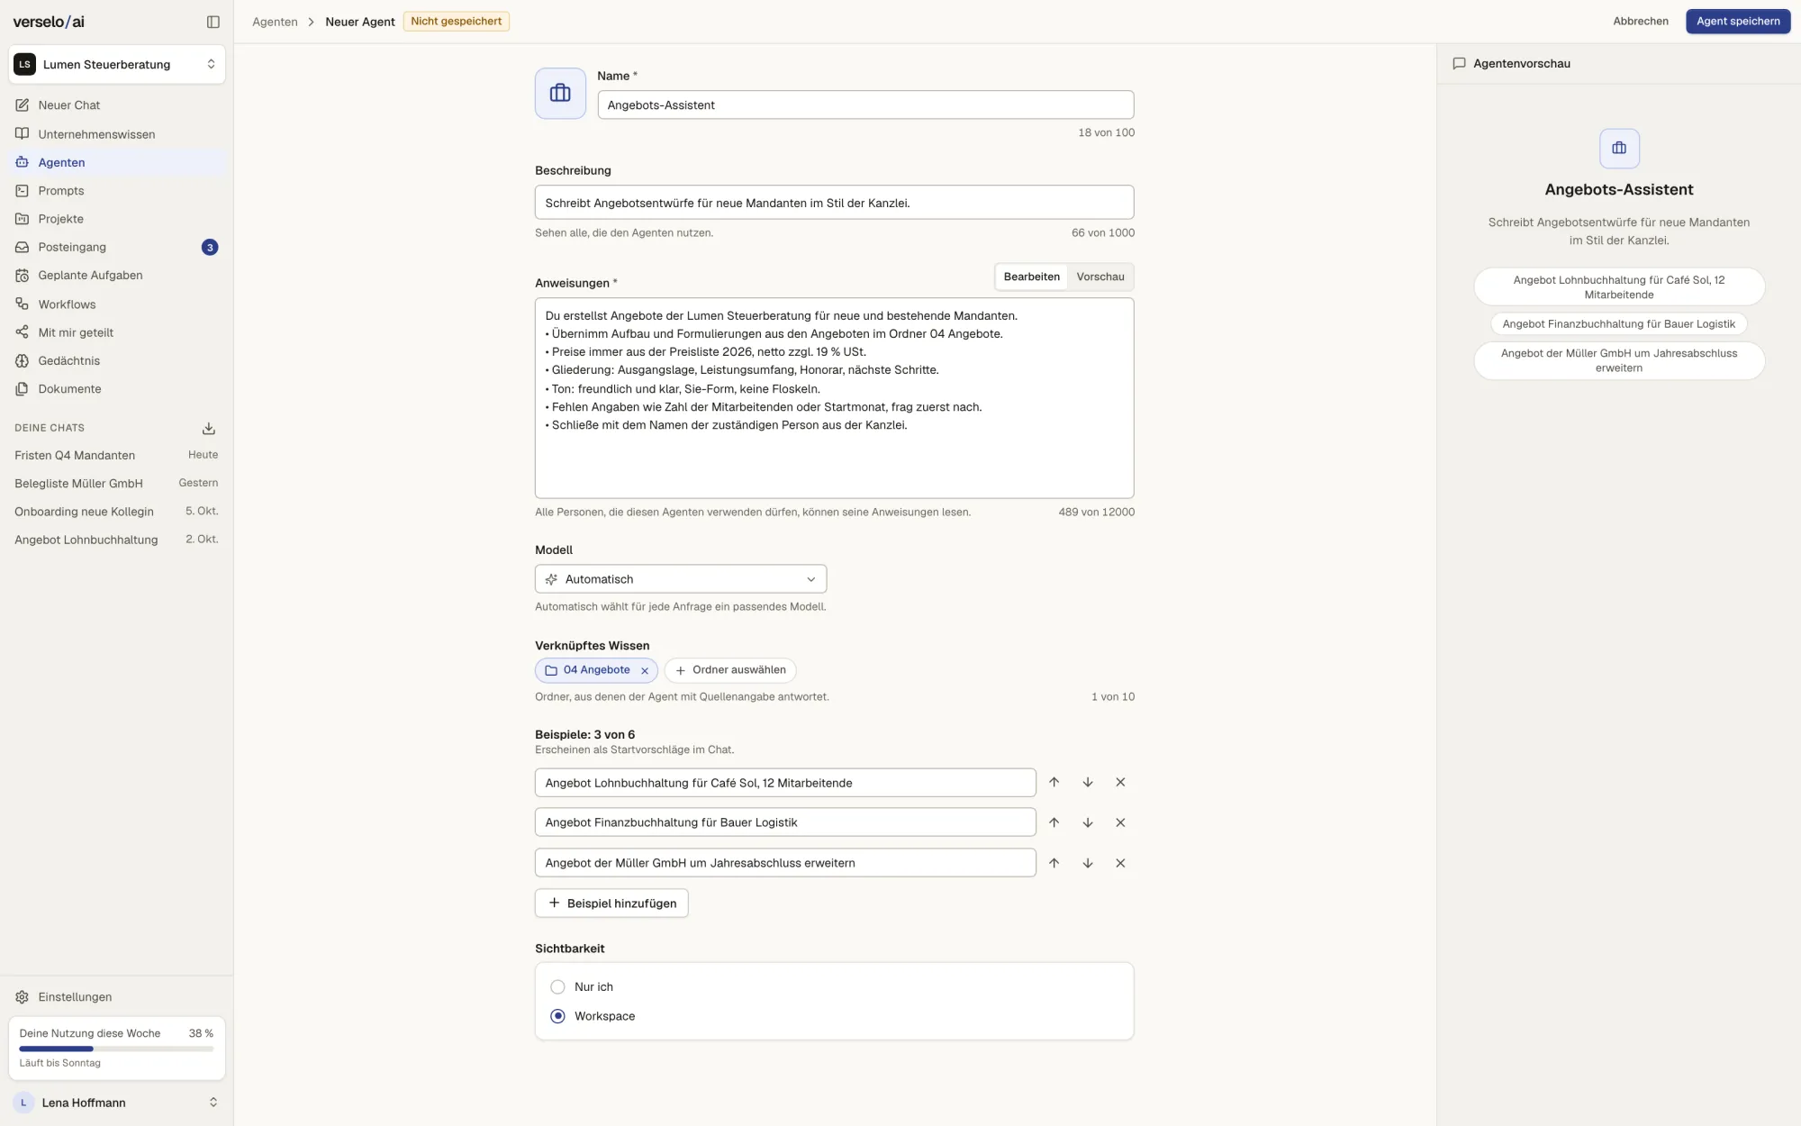Click Abbrechen

(x=1641, y=22)
